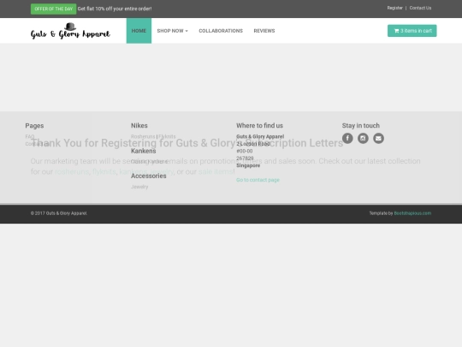Select the Singapore address line
The height and width of the screenshot is (347, 462).
[x=248, y=165]
